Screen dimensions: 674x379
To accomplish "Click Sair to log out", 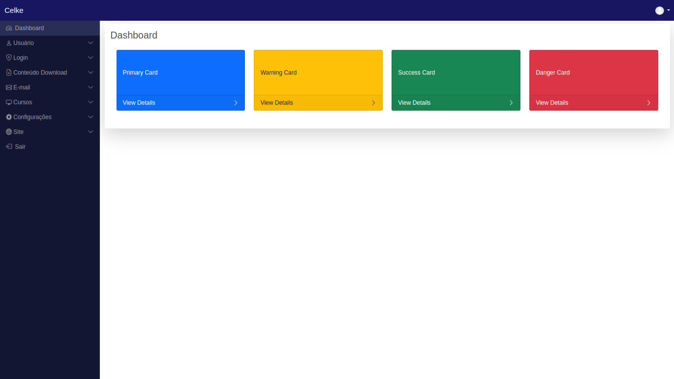I will click(50, 147).
